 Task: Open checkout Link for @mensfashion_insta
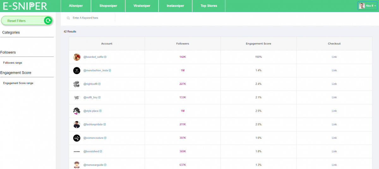point(334,71)
